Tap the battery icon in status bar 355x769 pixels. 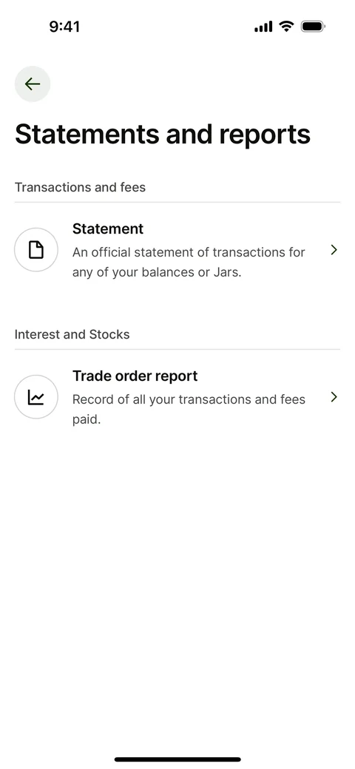313,27
